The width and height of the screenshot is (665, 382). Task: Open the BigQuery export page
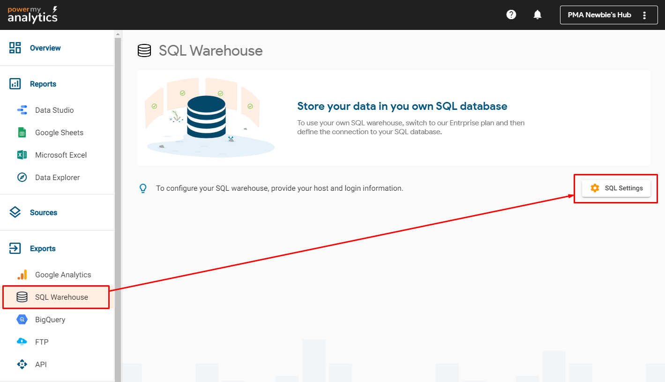coord(50,320)
